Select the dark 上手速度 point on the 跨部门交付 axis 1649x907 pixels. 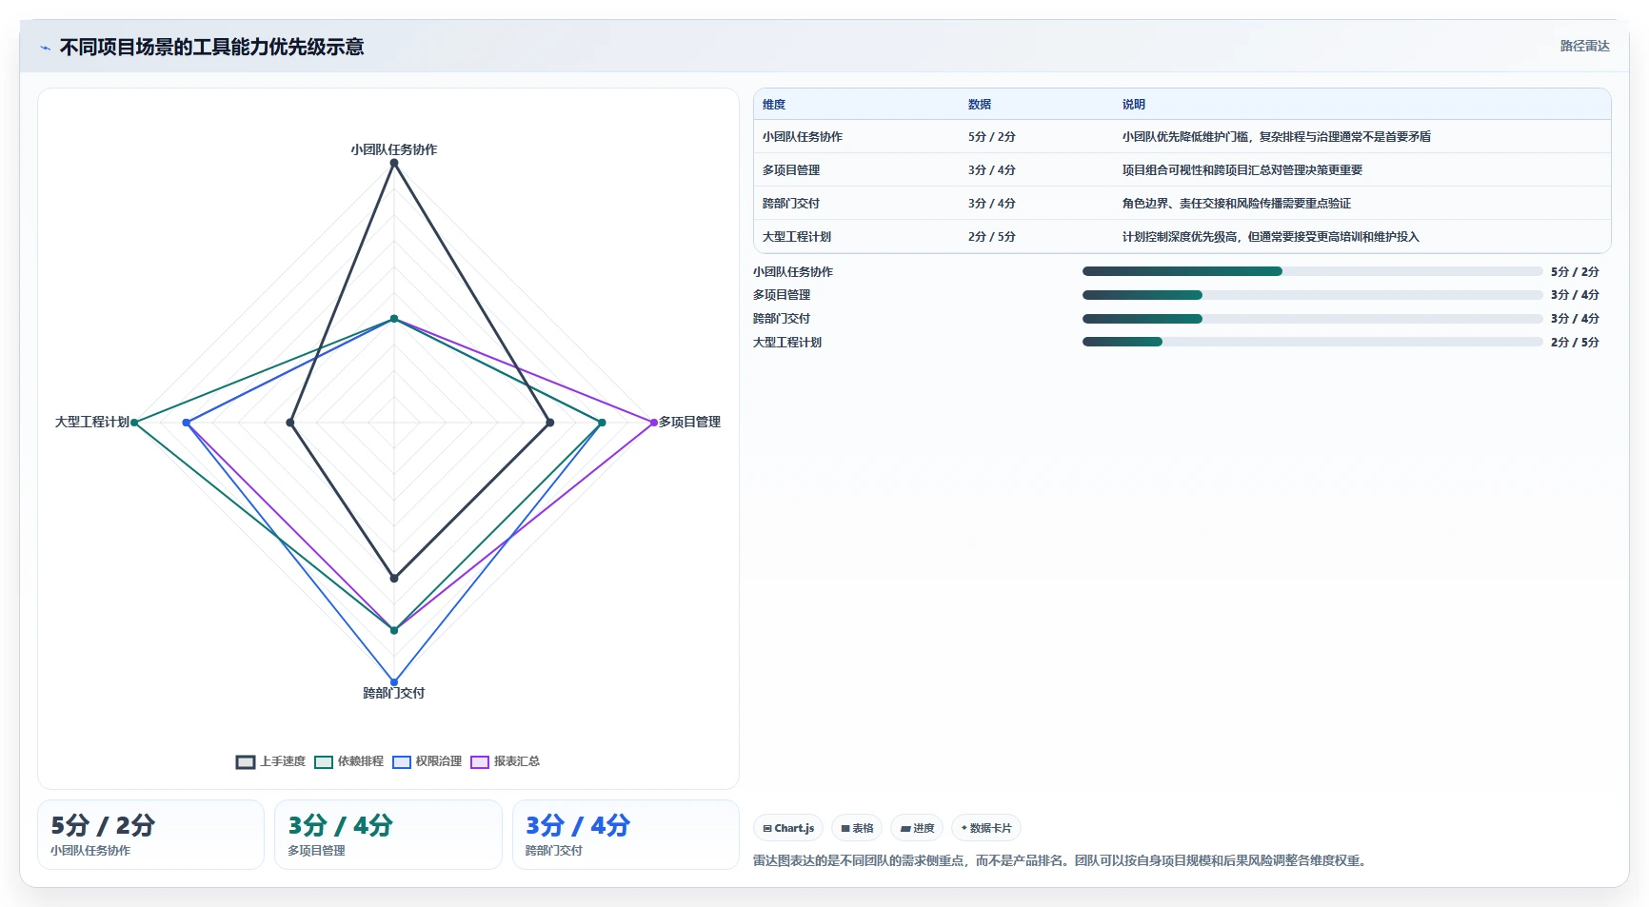(394, 578)
